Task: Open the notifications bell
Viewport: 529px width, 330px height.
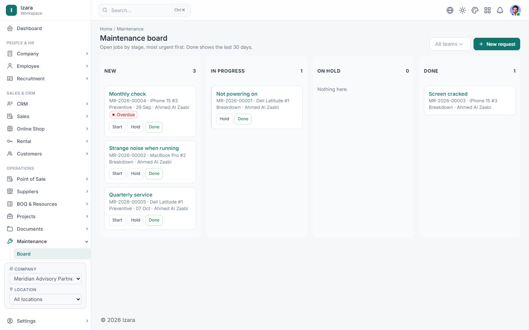Action: [x=500, y=10]
